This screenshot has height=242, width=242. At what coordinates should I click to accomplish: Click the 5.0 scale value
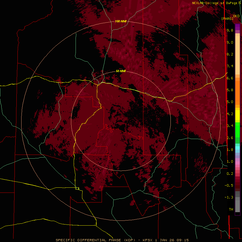(230, 102)
